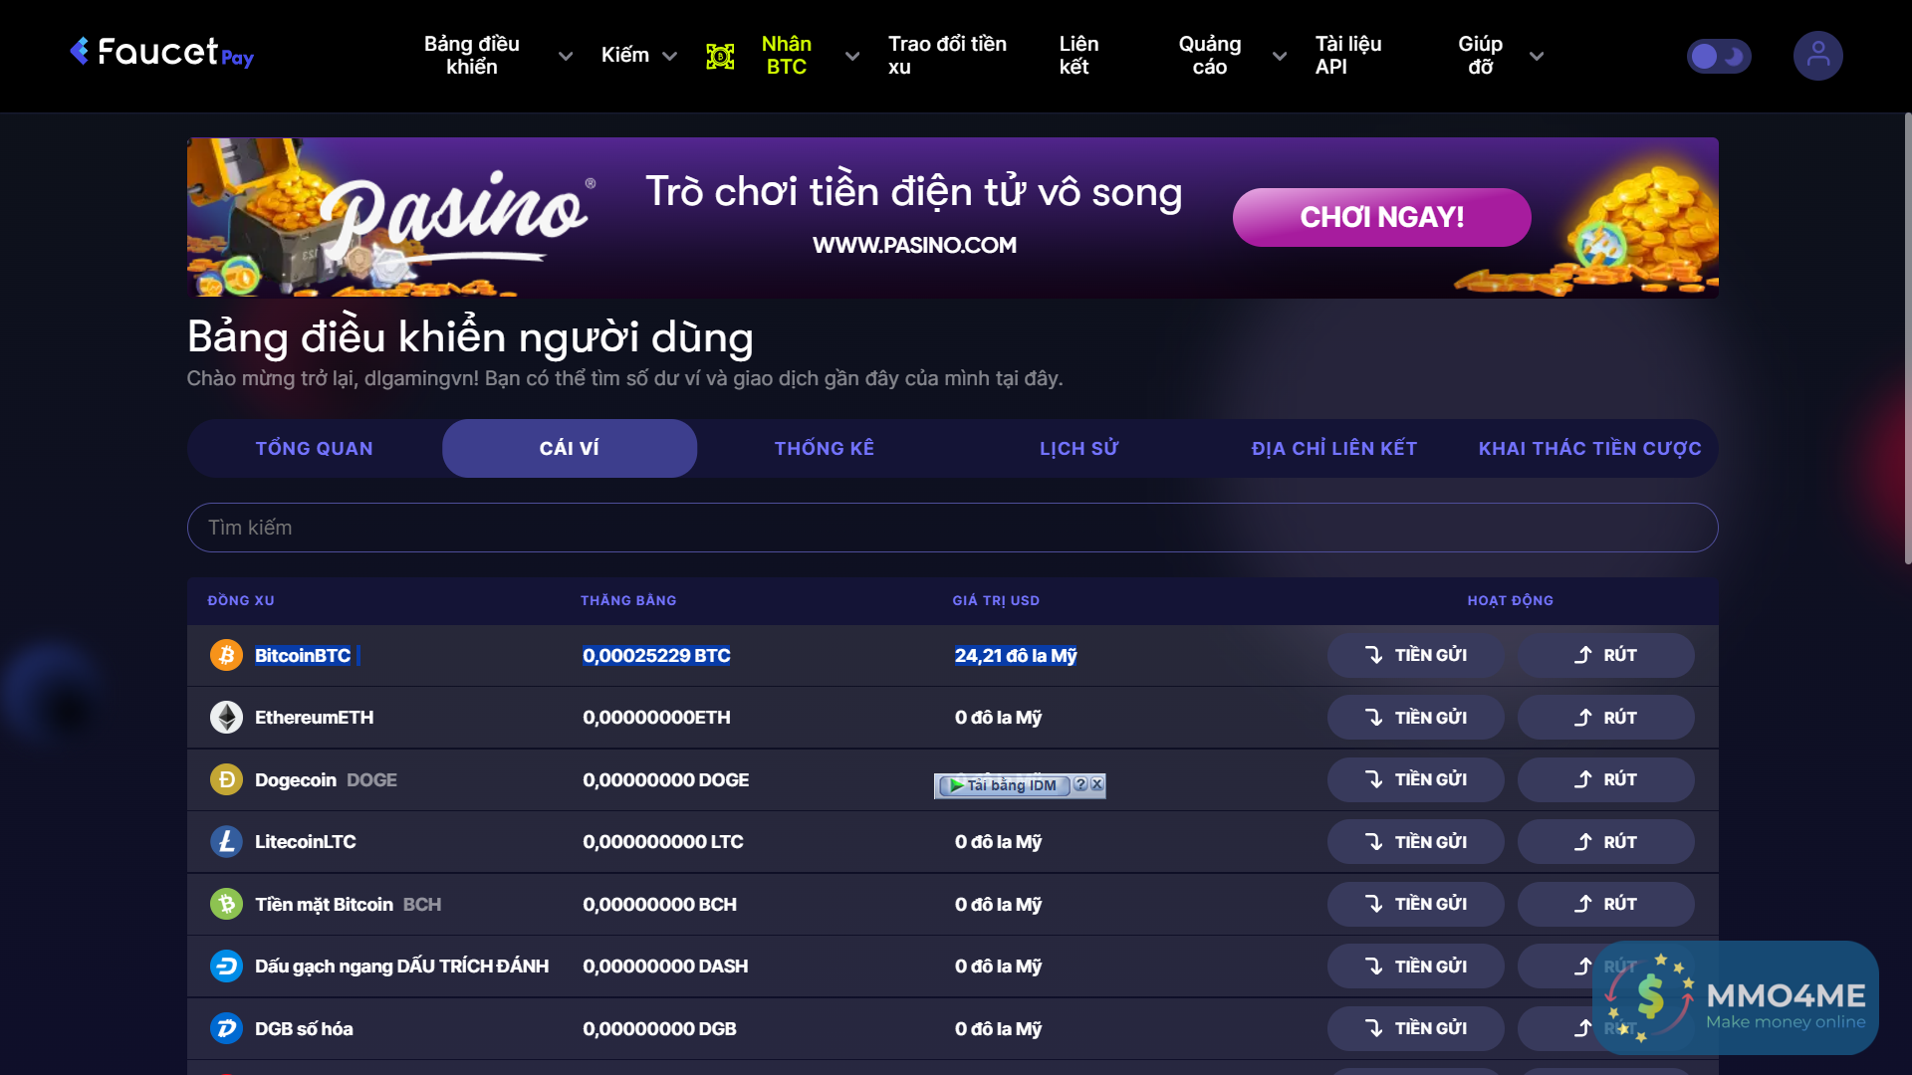
Task: Expand the Kiếm menu chevron
Action: pyautogui.click(x=669, y=56)
